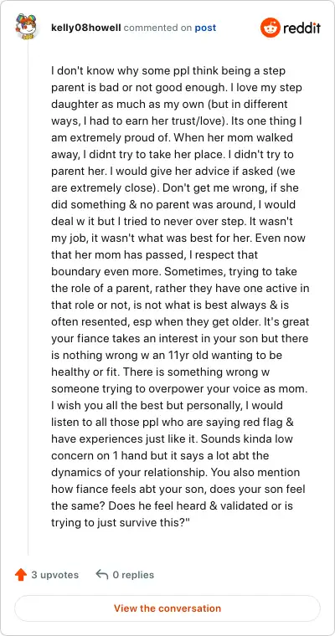
Task: Click the line 'listen to all those ppl'
Action: pos(173,423)
